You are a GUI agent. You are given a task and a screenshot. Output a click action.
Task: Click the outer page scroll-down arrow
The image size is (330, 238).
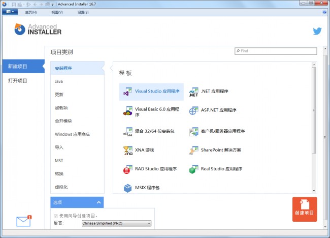click(x=325, y=227)
